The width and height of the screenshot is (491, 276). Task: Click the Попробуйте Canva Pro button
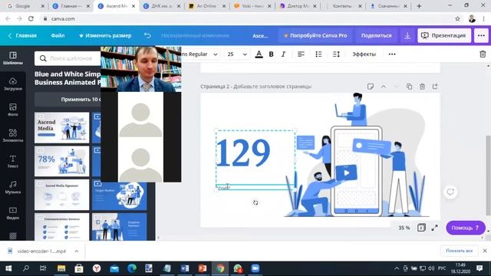point(315,36)
